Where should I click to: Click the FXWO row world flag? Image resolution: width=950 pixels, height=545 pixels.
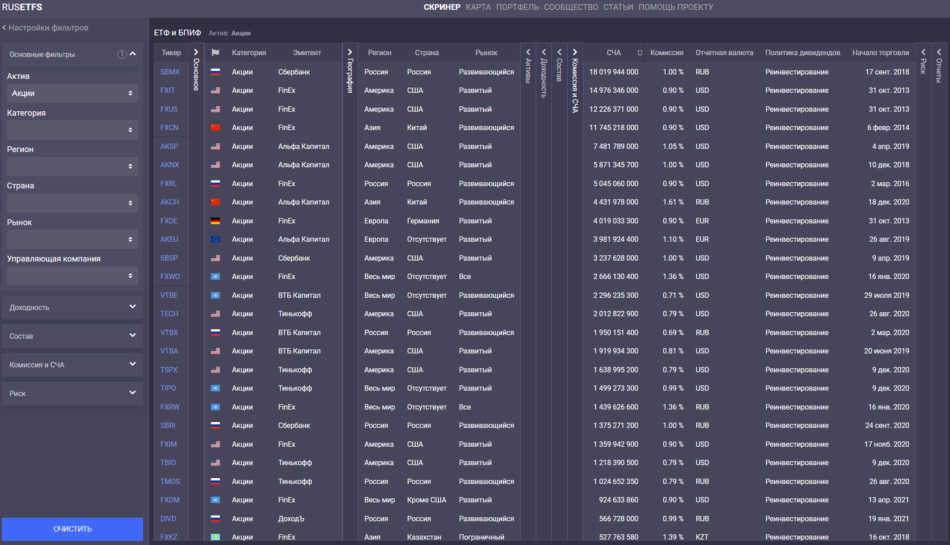pos(215,276)
